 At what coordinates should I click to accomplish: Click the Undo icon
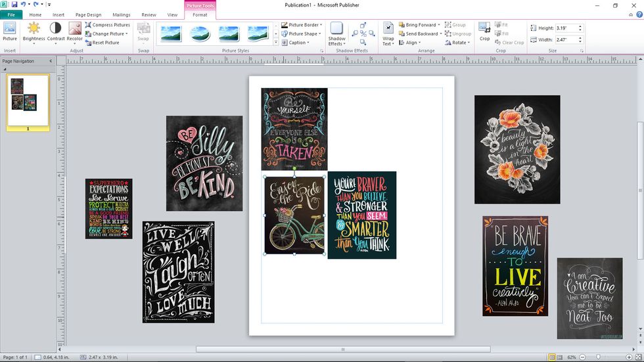(24, 5)
